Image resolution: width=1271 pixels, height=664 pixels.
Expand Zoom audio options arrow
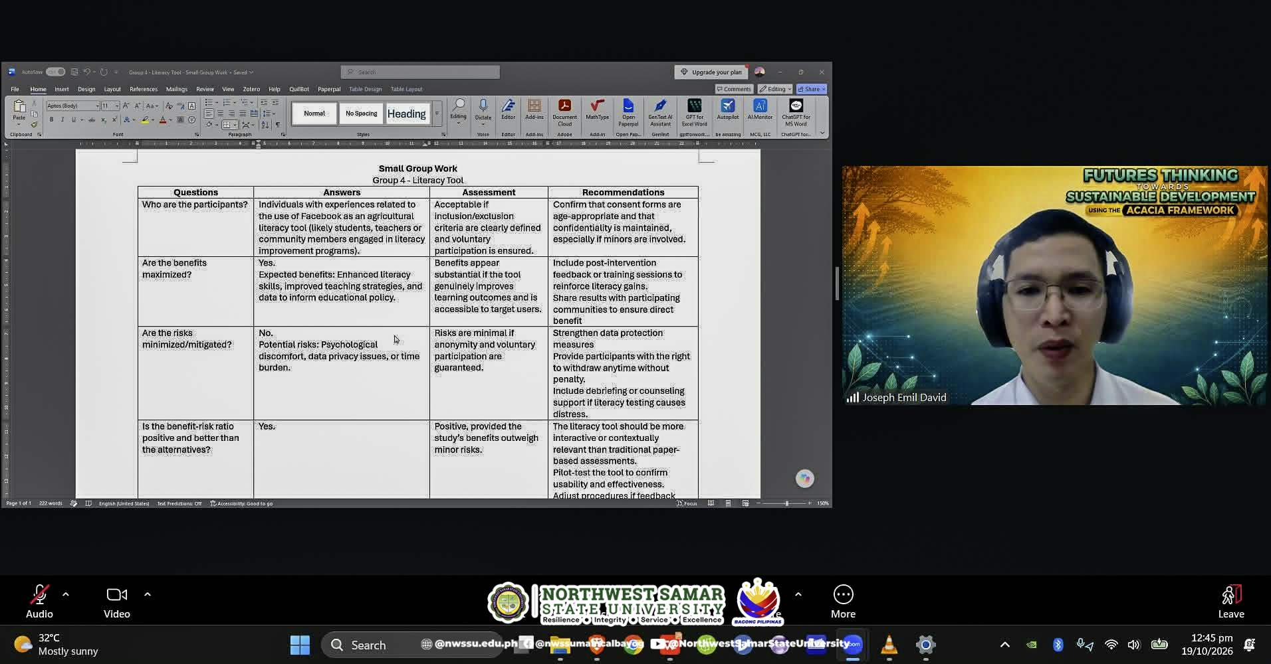66,594
